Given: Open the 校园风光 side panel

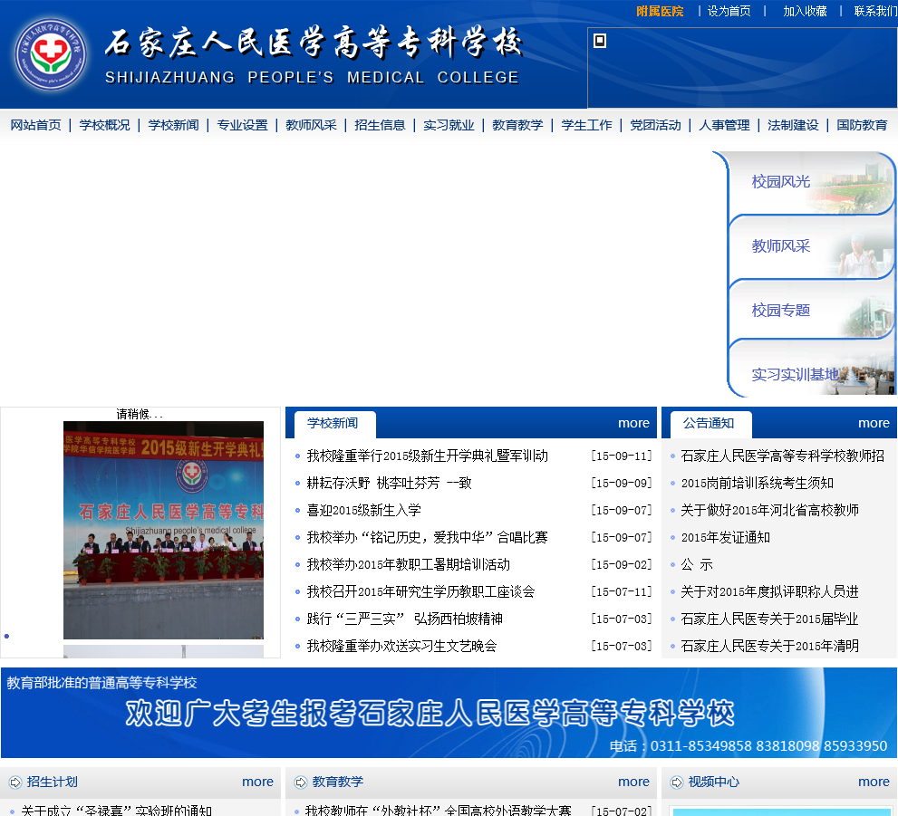Looking at the screenshot, I should 812,183.
